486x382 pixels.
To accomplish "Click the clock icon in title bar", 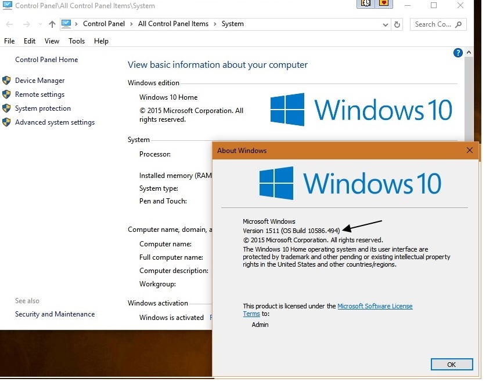I will pyautogui.click(x=366, y=3).
